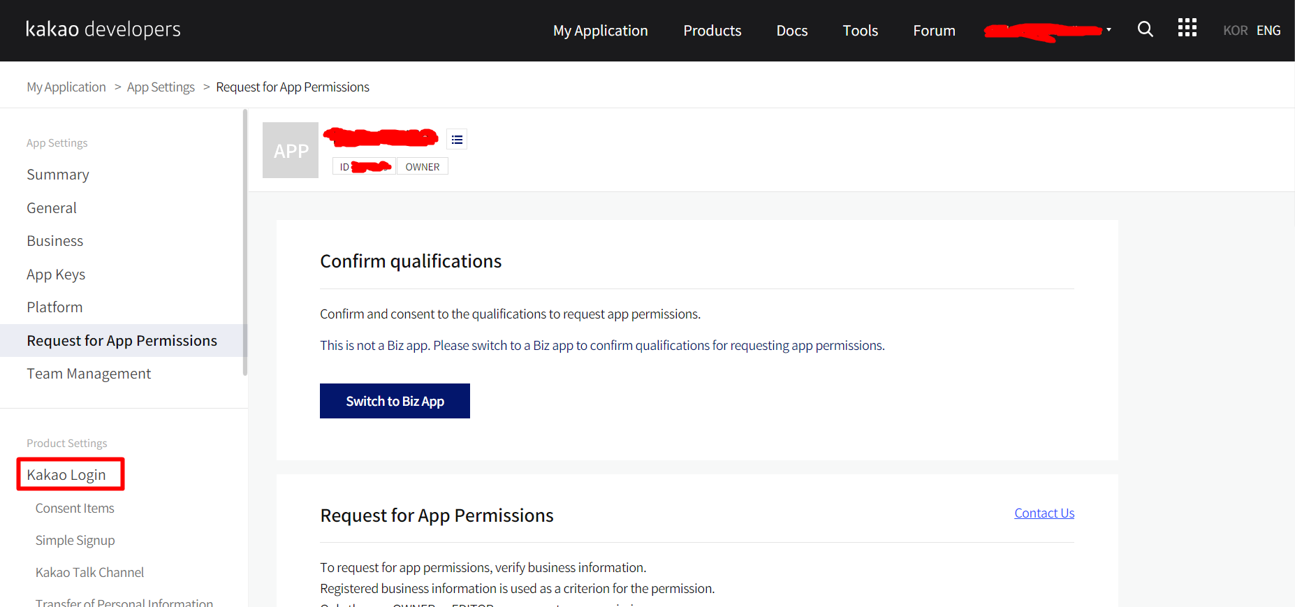Open the My Application top menu
The height and width of the screenshot is (607, 1295).
pos(600,31)
